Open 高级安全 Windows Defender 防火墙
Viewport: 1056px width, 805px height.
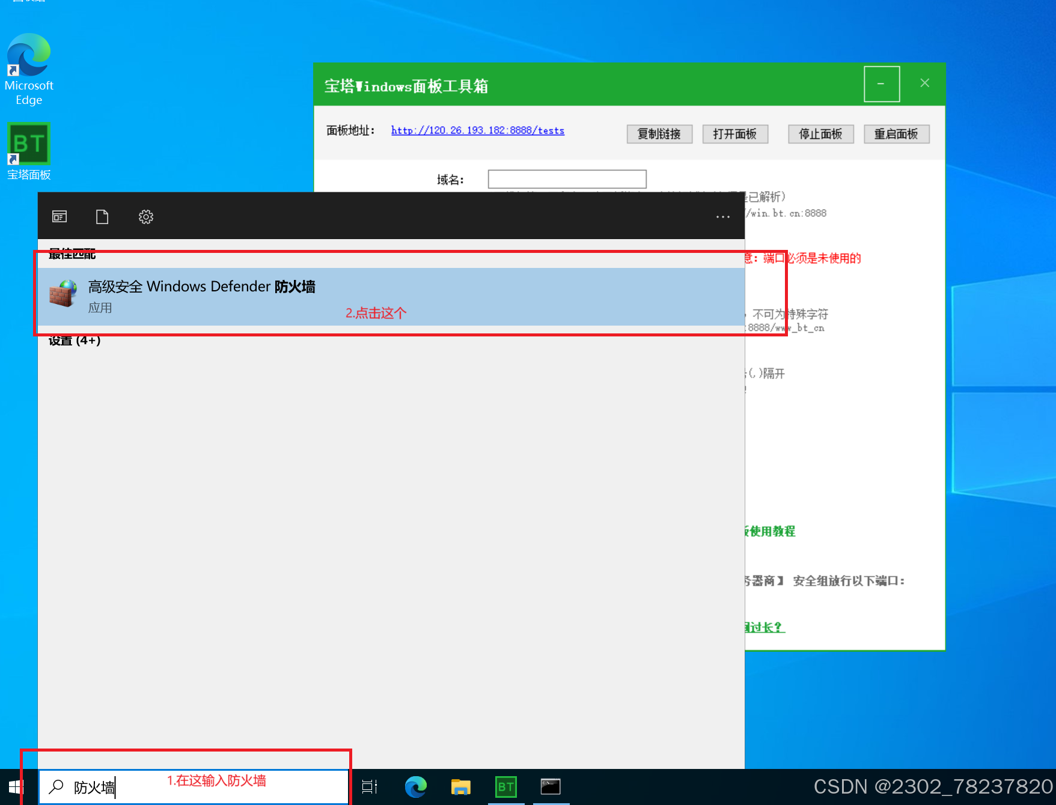click(x=203, y=287)
